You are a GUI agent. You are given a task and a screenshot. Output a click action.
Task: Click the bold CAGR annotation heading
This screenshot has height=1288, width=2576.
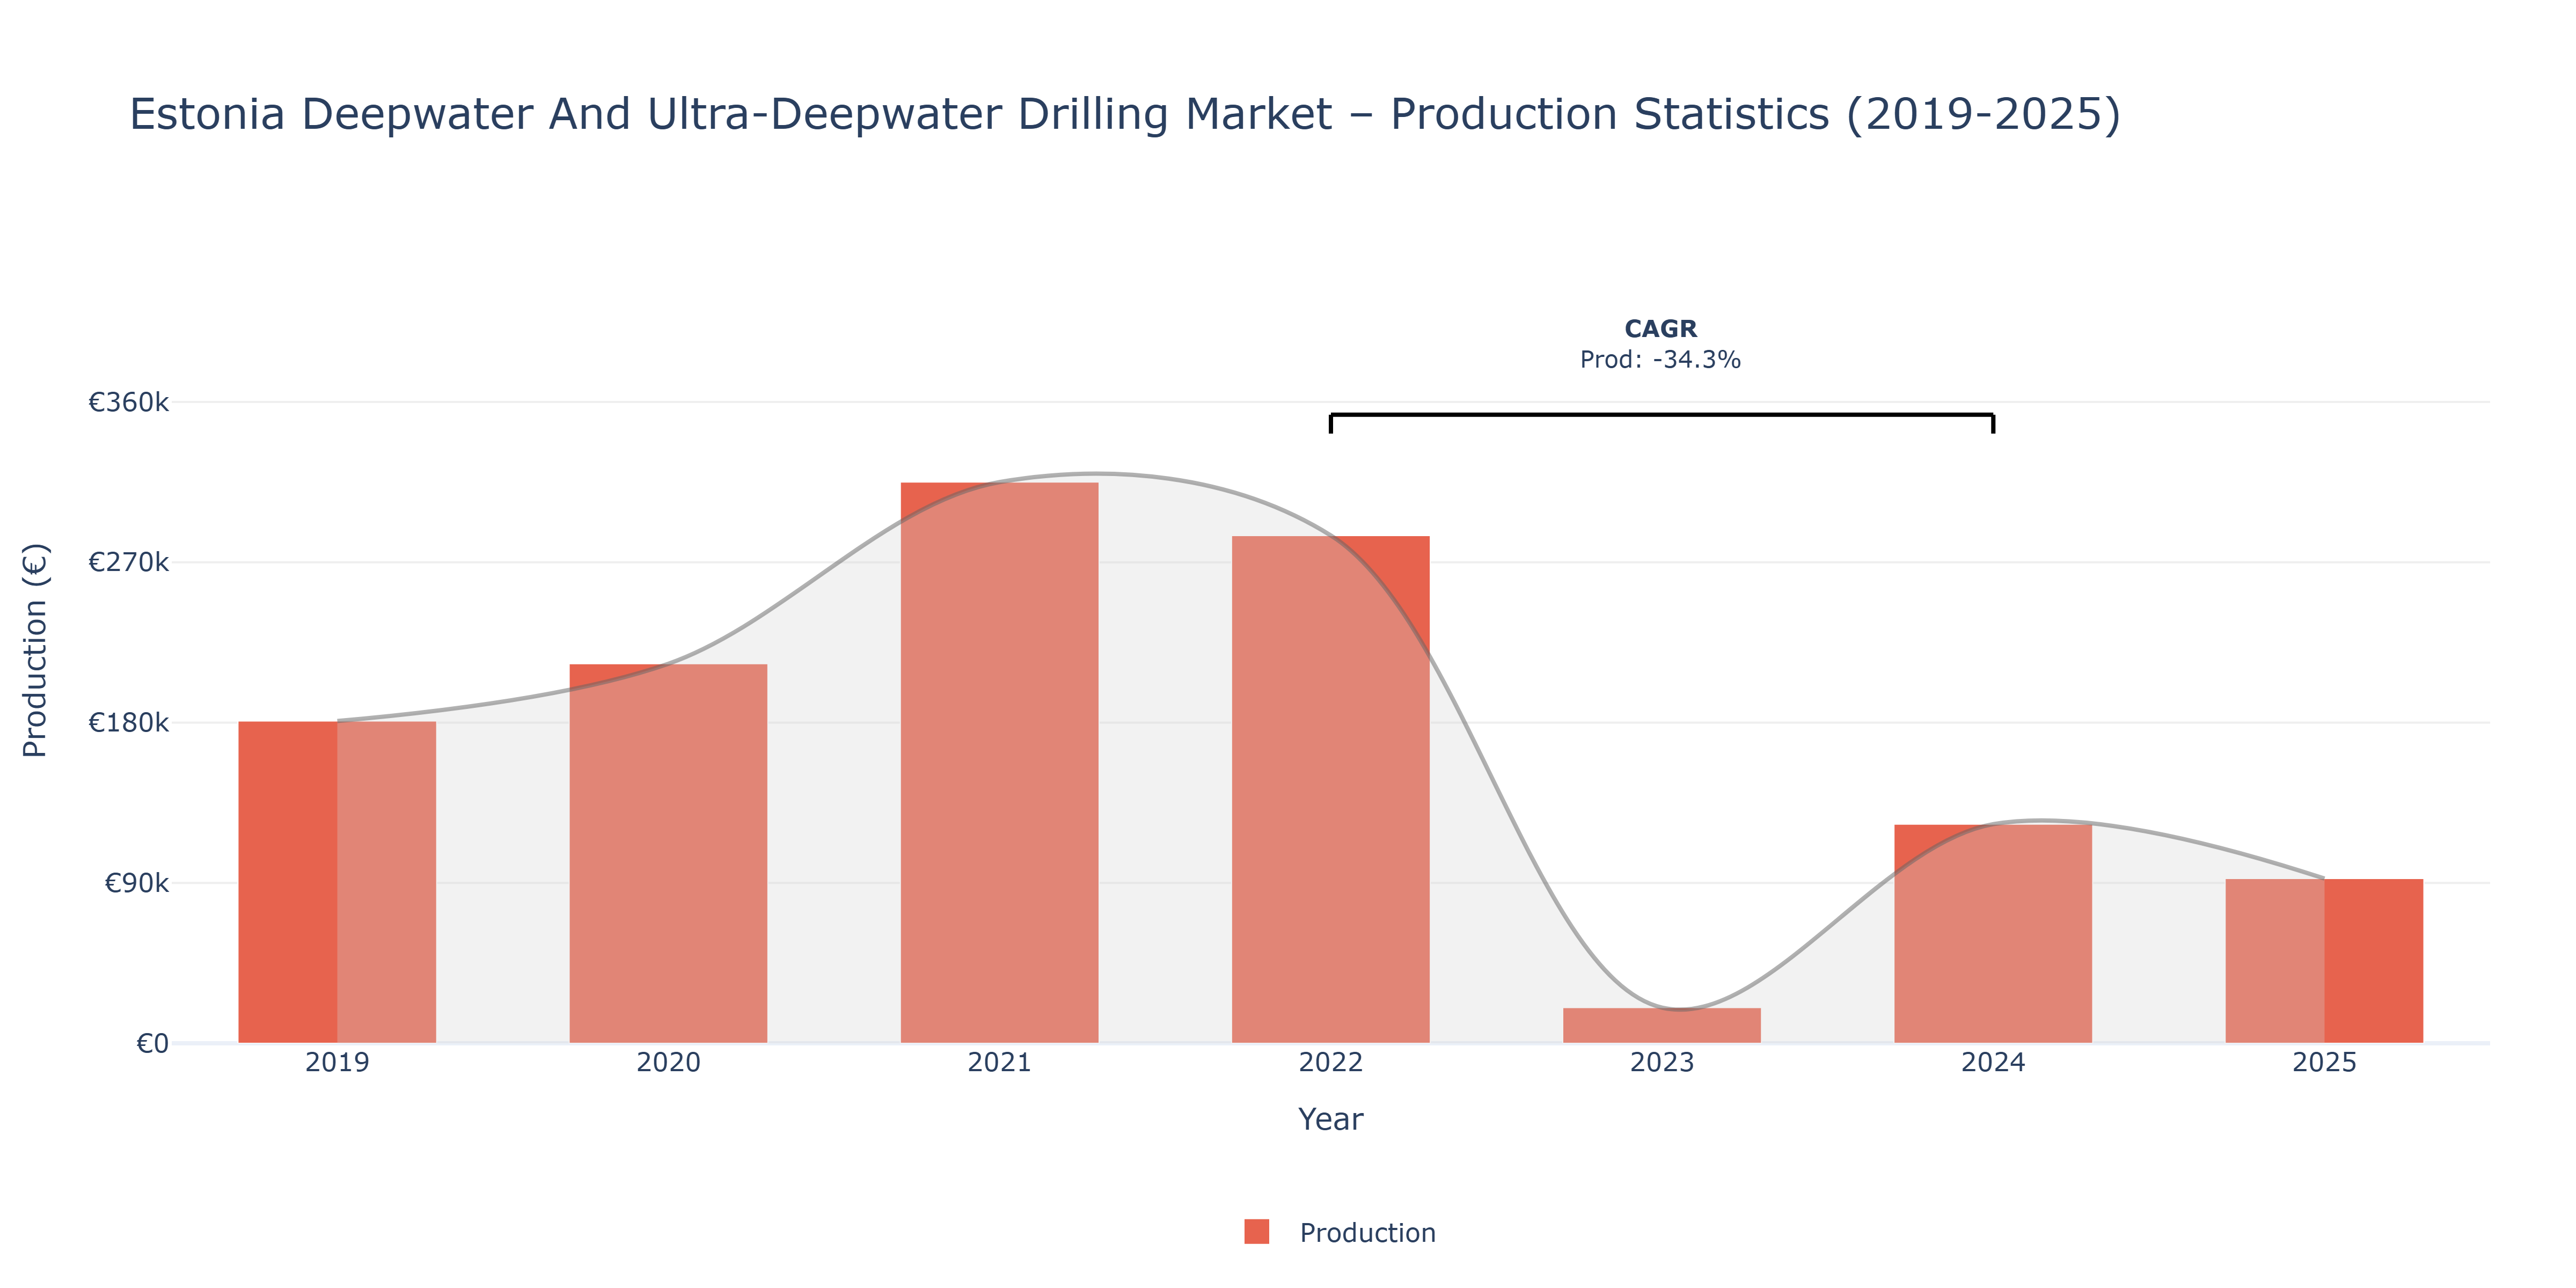[x=1660, y=329]
